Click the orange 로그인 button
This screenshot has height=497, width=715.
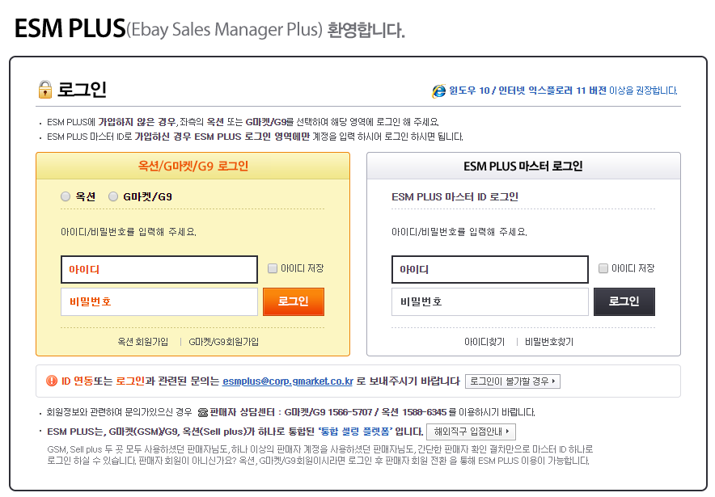pos(294,301)
